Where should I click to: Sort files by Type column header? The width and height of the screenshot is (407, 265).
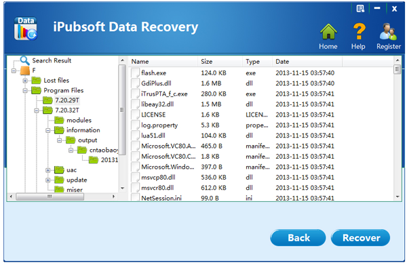[258, 62]
